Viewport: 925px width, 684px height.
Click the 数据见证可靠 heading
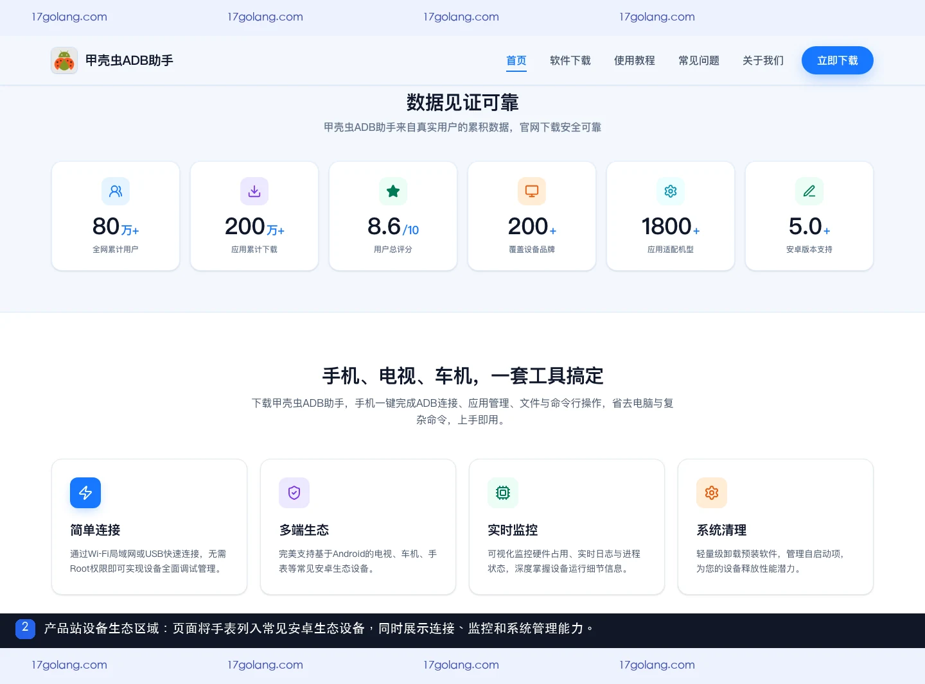(x=463, y=103)
